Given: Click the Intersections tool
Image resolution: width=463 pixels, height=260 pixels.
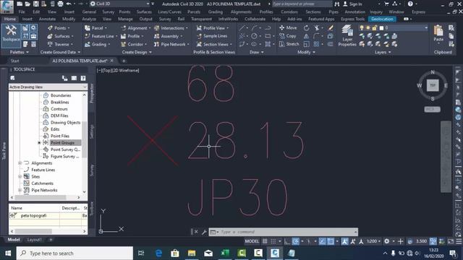Looking at the screenshot, I should click(x=171, y=28).
